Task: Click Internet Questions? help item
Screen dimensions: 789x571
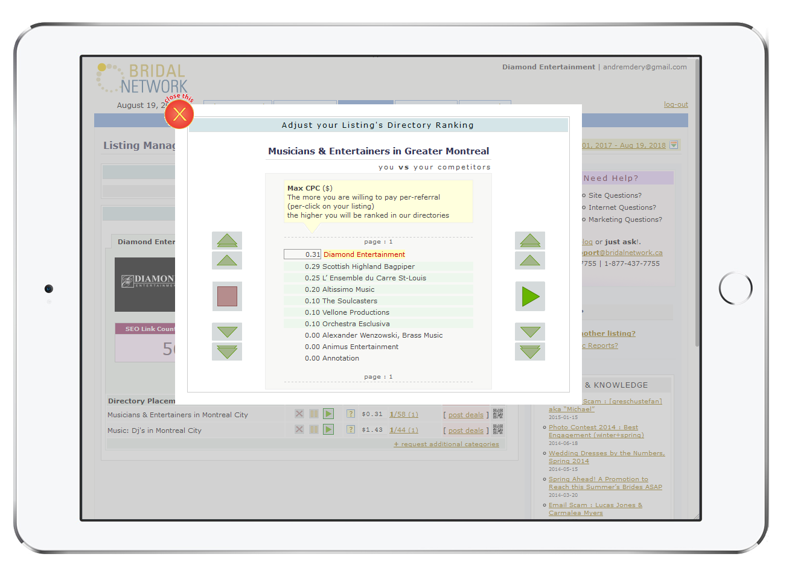Action: click(x=622, y=207)
